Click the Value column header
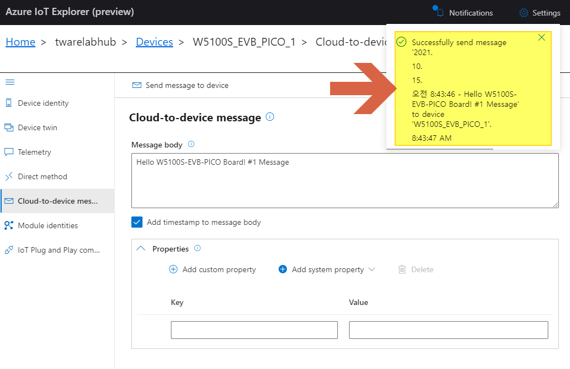 click(x=358, y=302)
